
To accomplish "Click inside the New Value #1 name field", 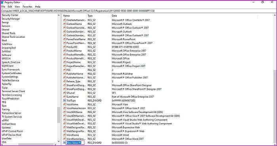I will pyautogui.click(x=75, y=143).
